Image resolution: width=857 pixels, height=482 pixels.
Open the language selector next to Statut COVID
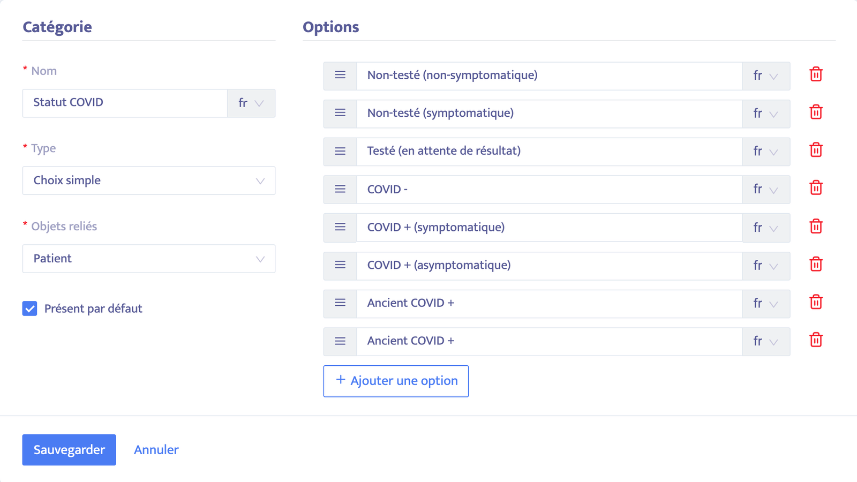click(x=251, y=103)
